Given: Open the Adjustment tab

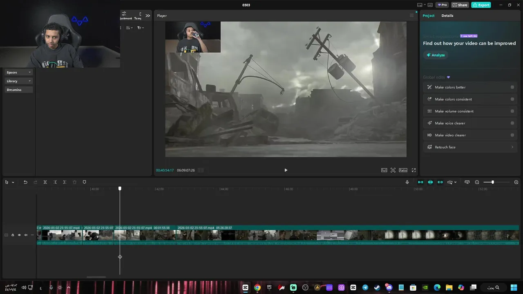Looking at the screenshot, I should pyautogui.click(x=126, y=16).
